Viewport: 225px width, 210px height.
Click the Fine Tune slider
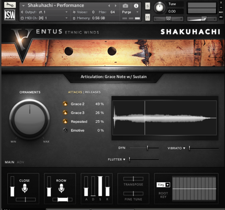(133, 194)
